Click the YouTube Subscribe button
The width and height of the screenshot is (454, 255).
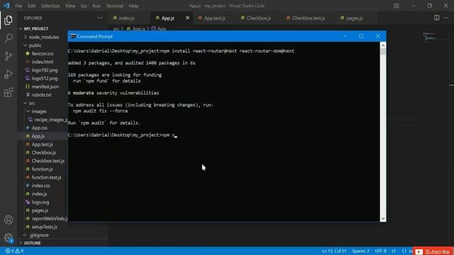pos(433,251)
